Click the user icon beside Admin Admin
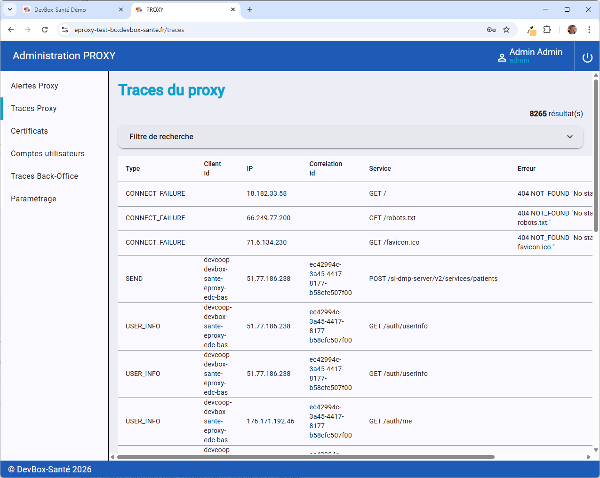This screenshot has height=478, width=600. point(502,56)
